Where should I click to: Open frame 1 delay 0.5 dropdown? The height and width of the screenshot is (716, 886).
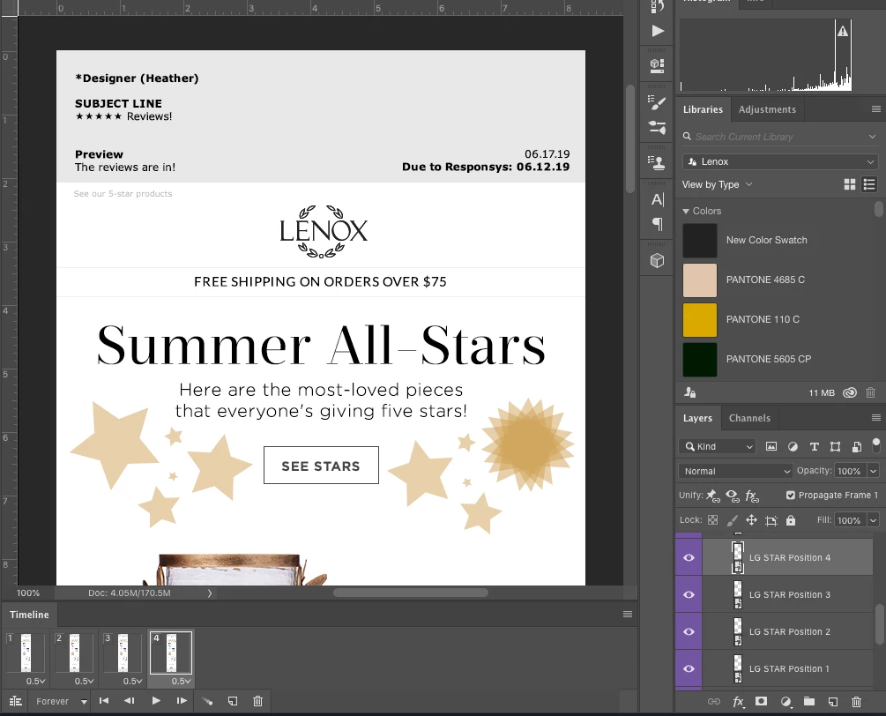[35, 681]
